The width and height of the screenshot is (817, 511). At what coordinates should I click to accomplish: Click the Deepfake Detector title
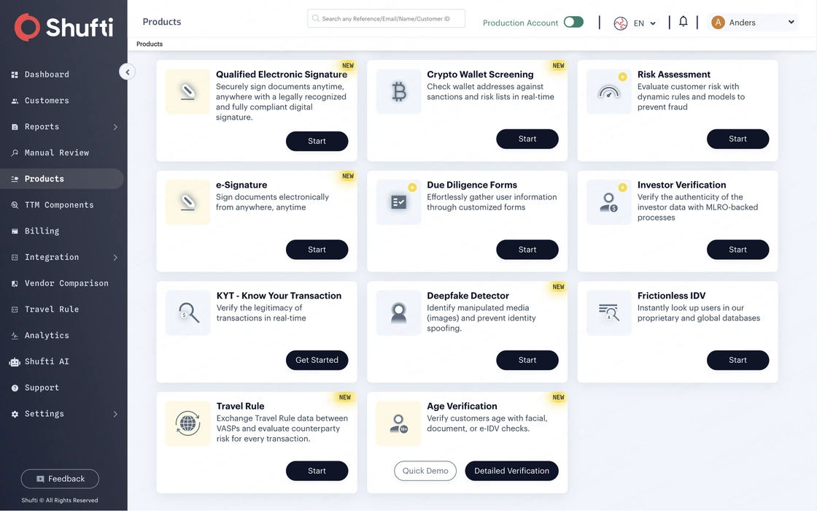[468, 296]
